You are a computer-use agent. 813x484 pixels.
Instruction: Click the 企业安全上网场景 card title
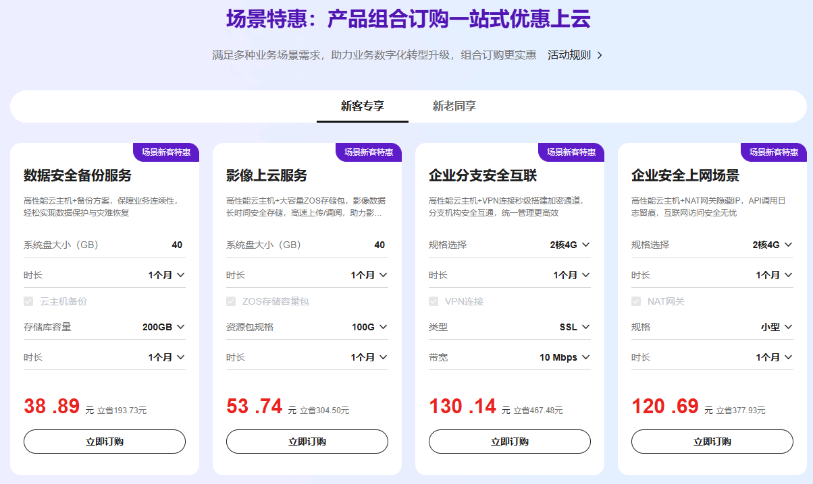pos(685,176)
